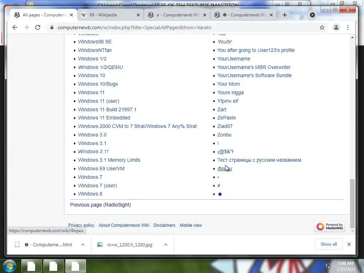Switch to the 69 - Wikipedia tab
Image resolution: width=364 pixels, height=273 pixels.
[x=110, y=15]
